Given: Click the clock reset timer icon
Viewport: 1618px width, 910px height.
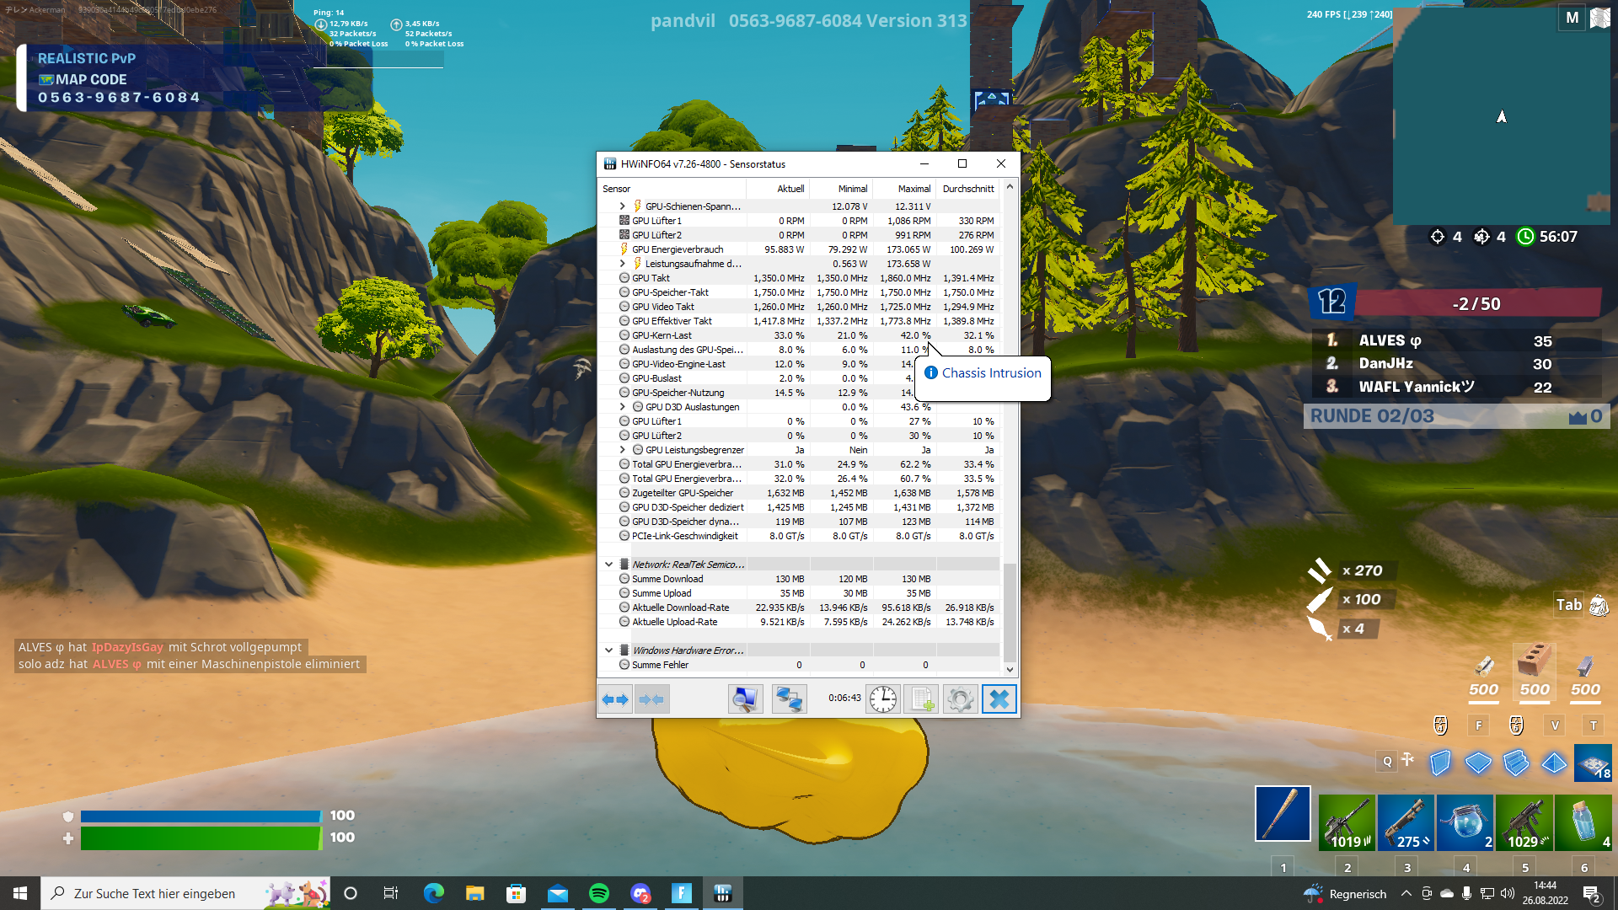Looking at the screenshot, I should click(x=882, y=699).
